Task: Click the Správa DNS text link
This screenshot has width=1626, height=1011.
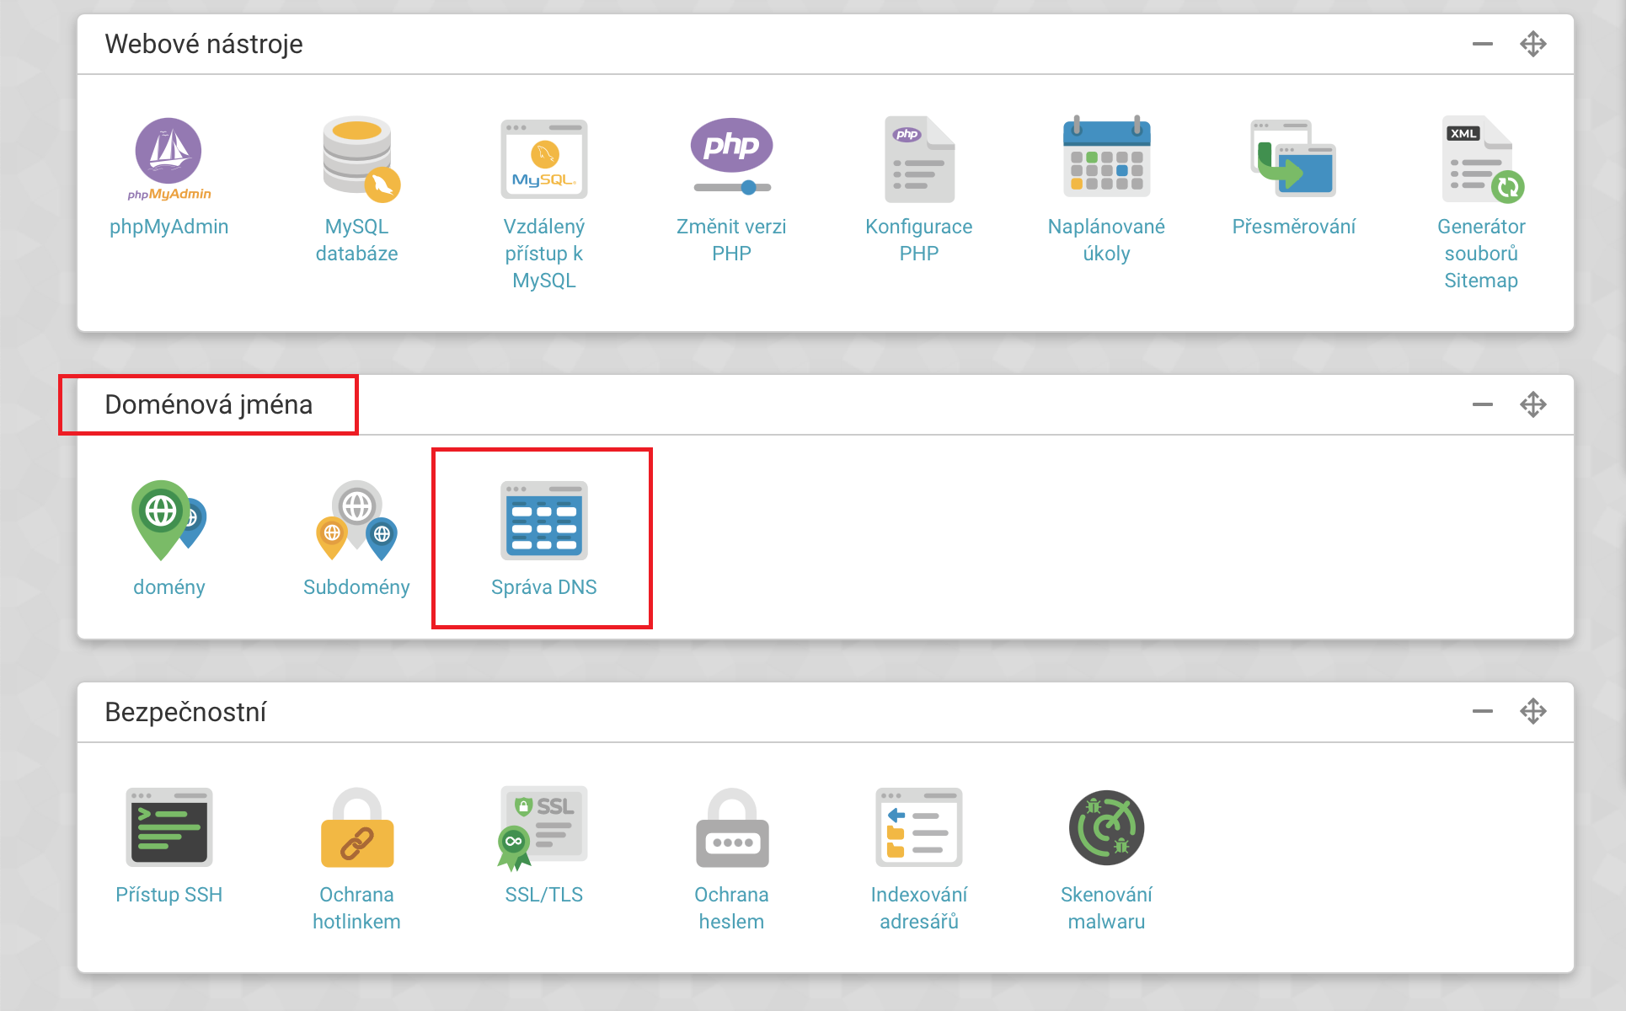Action: pos(544,587)
